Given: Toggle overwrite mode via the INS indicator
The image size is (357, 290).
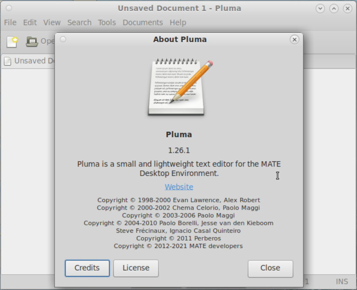Looking at the screenshot, I should click(x=343, y=282).
